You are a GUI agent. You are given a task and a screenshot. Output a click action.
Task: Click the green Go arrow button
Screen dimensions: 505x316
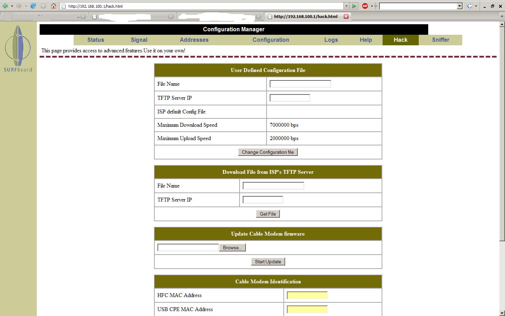pos(354,6)
